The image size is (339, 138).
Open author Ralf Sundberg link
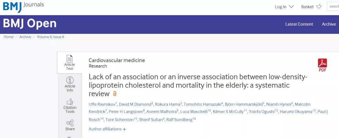180,120
